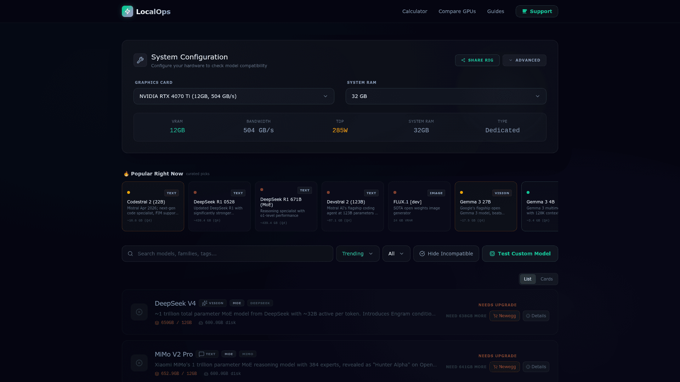Open the Compare GPUs nav link
680x382 pixels.
point(457,11)
